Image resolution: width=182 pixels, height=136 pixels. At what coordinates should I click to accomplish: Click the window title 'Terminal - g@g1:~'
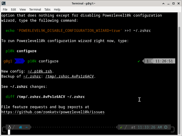83,3
